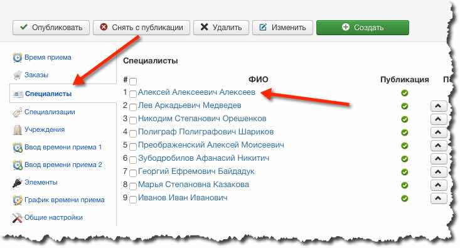Toggle publication status for Алексей Алексеевич Алексеев
The height and width of the screenshot is (248, 460).
405,93
